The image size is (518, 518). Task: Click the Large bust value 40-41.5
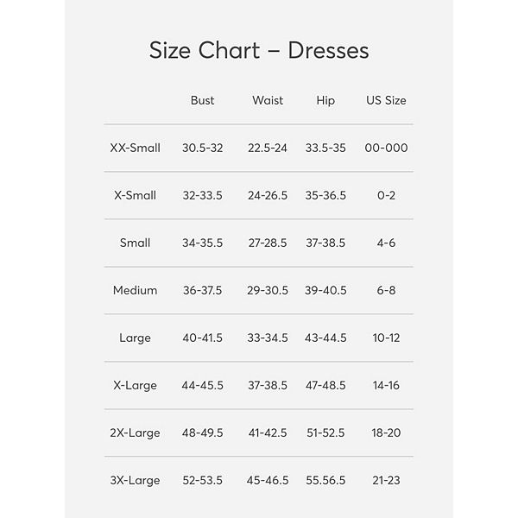tap(202, 338)
